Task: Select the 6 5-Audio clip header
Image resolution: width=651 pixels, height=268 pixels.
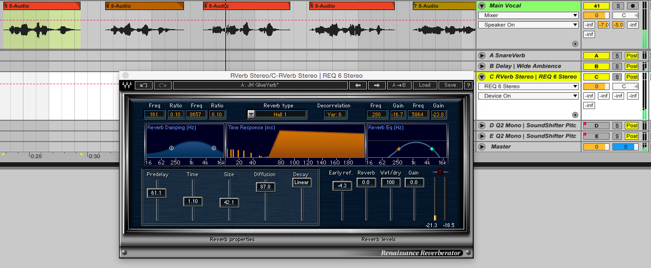Action: tap(144, 6)
